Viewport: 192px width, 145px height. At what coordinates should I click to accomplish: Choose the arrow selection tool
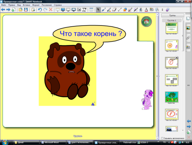click(98, 10)
